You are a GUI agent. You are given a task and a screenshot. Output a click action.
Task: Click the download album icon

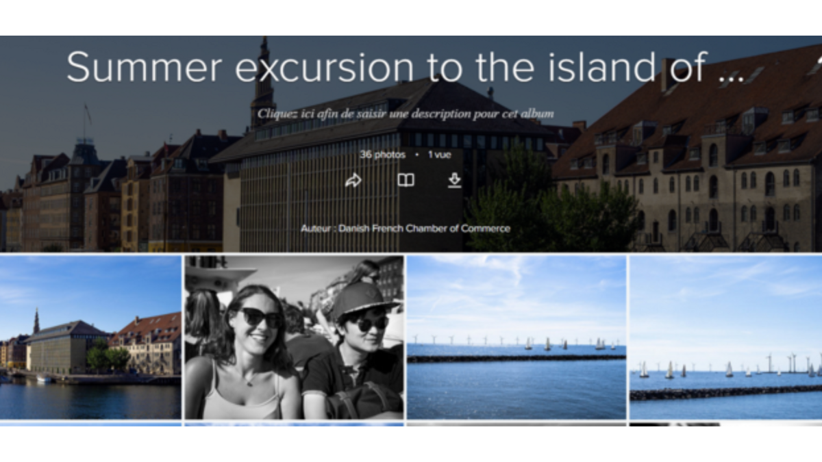point(454,180)
